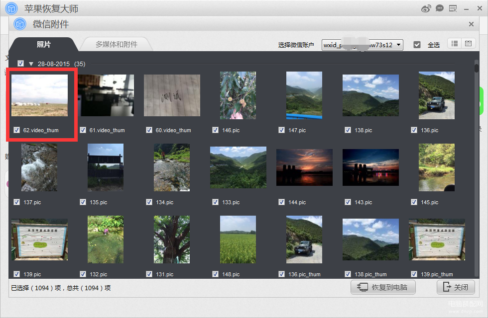The image size is (488, 318).
Task: Select the 131.pic tree trunk thumbnail
Action: tap(172, 239)
